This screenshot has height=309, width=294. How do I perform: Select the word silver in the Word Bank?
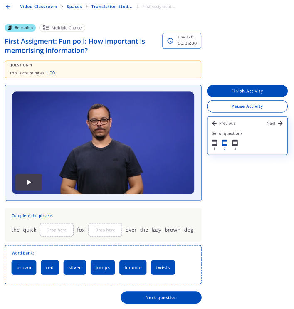[x=75, y=267]
